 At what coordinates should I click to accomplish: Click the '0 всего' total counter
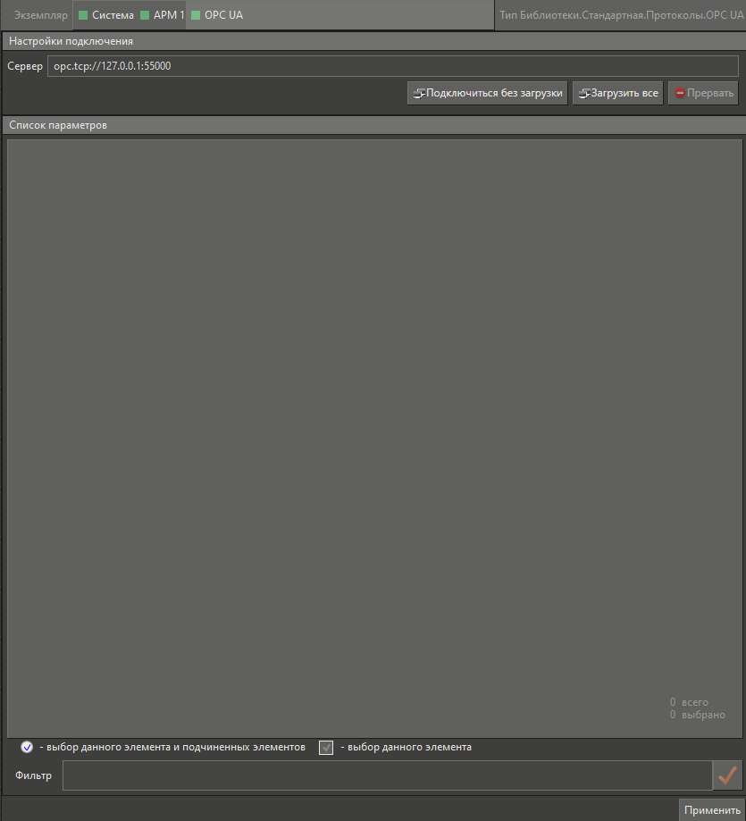tap(689, 702)
